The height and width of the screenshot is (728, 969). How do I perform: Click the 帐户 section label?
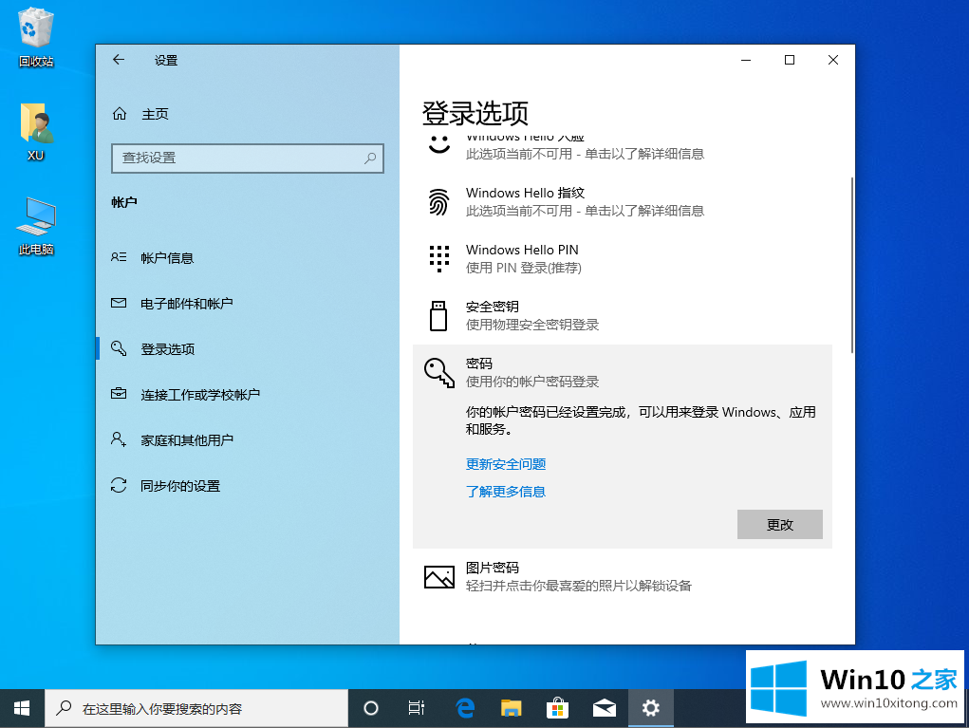[124, 202]
